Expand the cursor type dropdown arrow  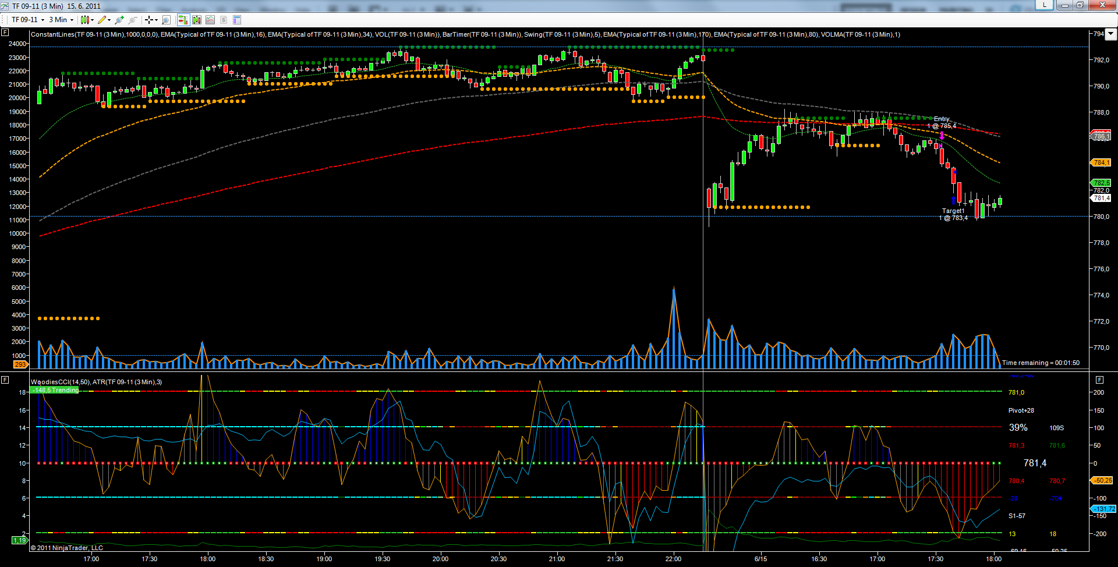tap(156, 20)
